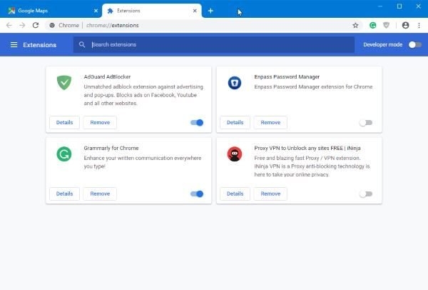Remove the iNinja Proxy VPN extension
The height and width of the screenshot is (290, 428).
tap(270, 194)
